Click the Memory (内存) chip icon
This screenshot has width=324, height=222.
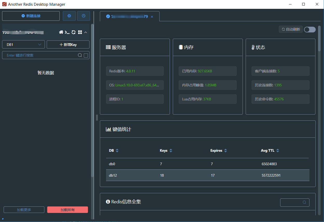pyautogui.click(x=181, y=47)
